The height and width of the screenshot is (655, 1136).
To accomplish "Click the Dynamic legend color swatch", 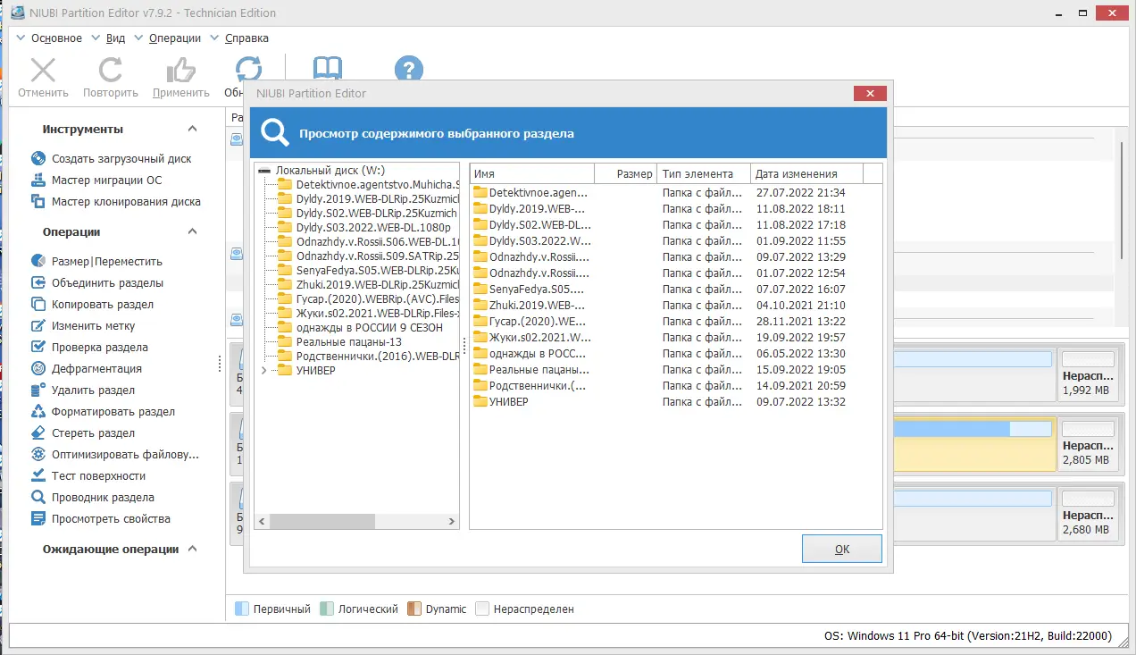I will point(414,609).
